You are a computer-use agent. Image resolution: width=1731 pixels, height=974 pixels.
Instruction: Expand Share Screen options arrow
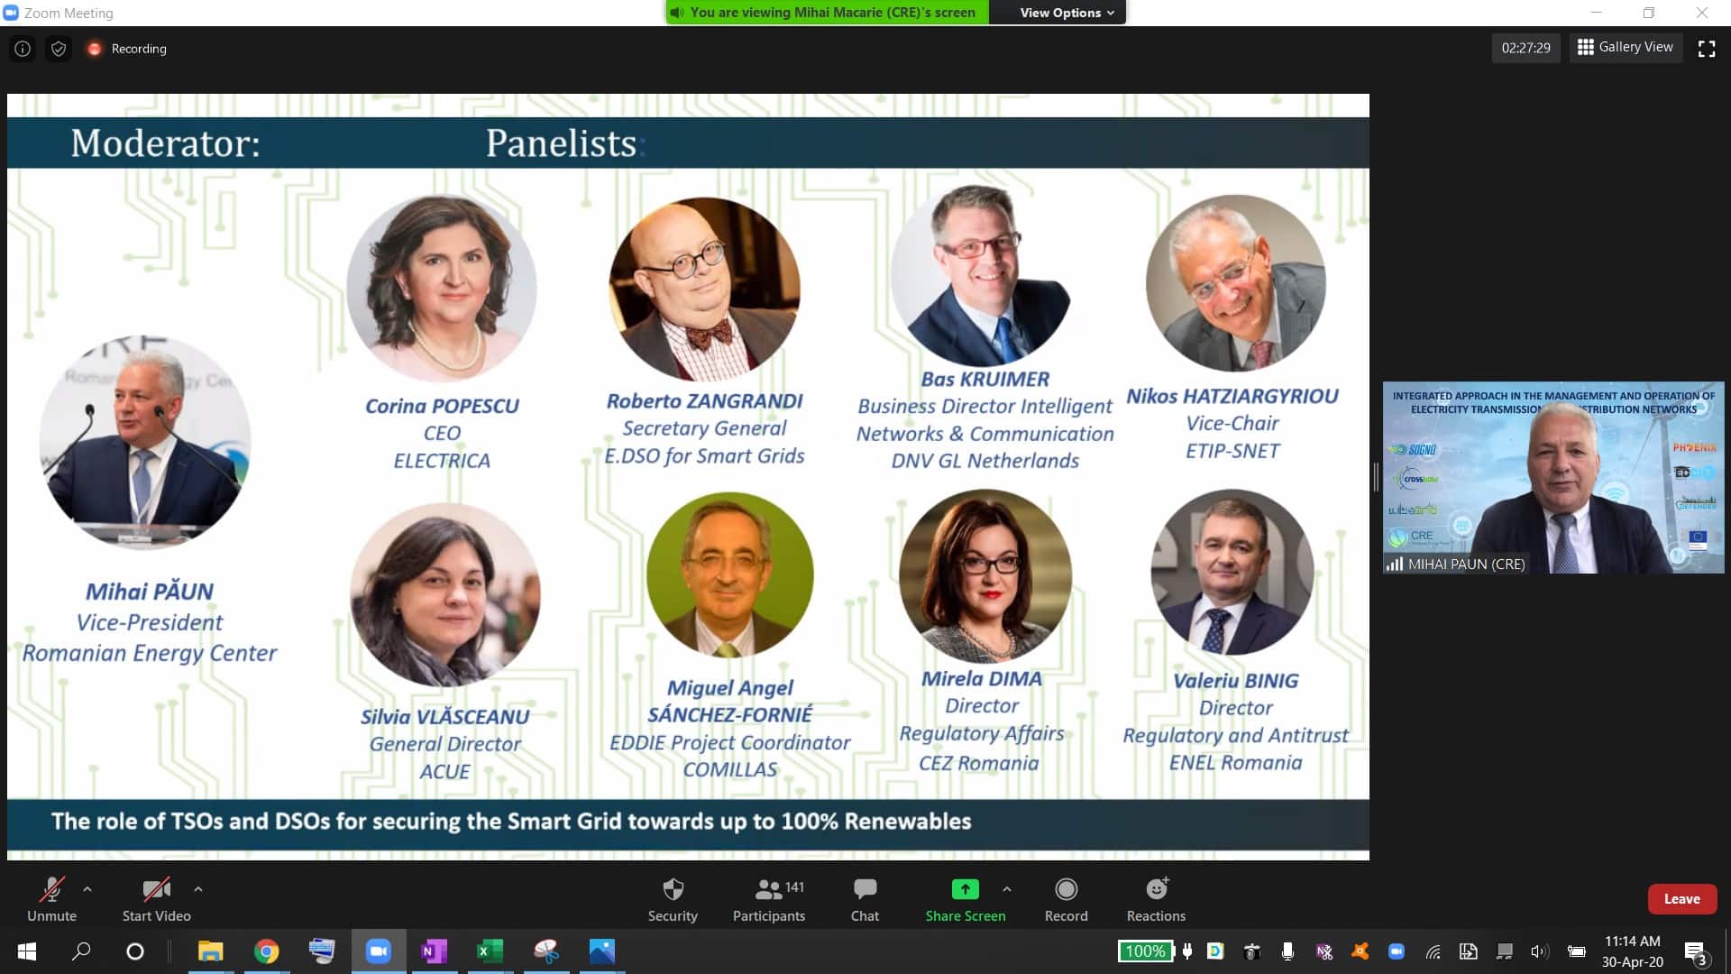[x=1007, y=889]
